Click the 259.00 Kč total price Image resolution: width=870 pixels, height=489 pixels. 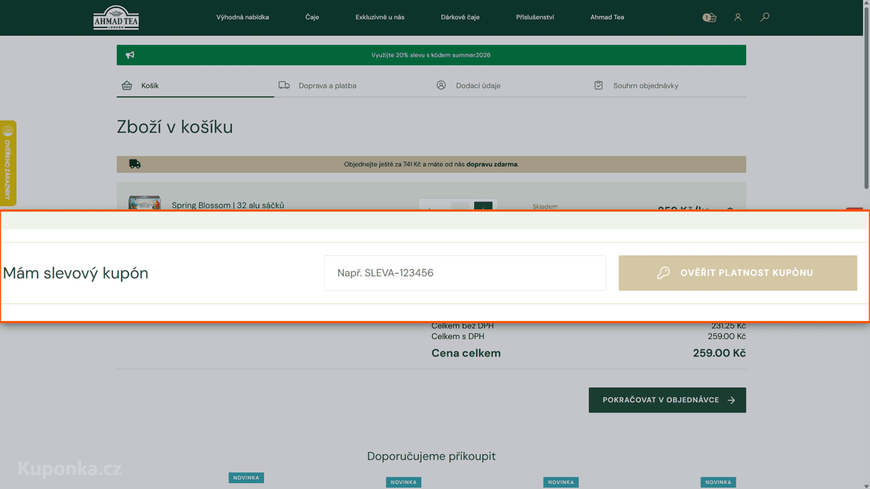point(719,354)
